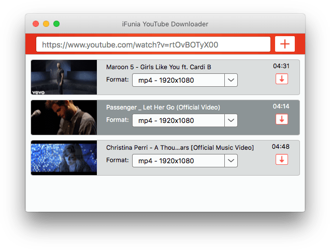
Task: Download the Maroon 5 Girls Like You video
Action: point(281,79)
